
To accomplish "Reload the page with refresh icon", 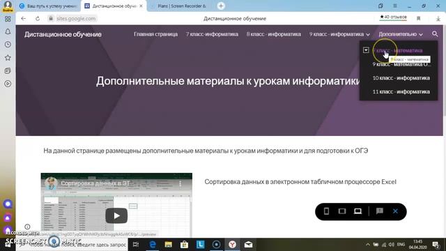I will 38,19.
